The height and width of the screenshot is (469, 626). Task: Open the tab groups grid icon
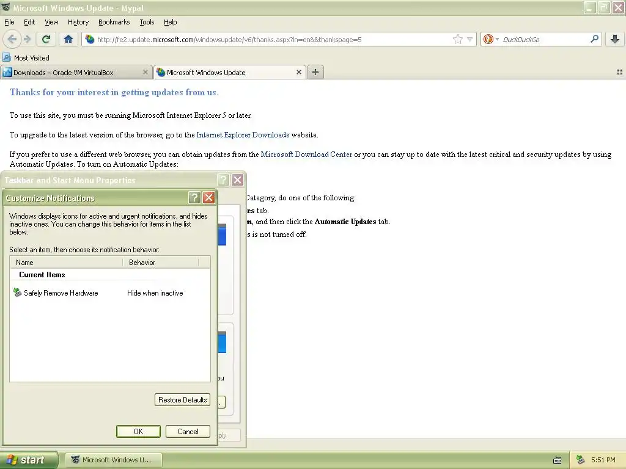pos(620,72)
